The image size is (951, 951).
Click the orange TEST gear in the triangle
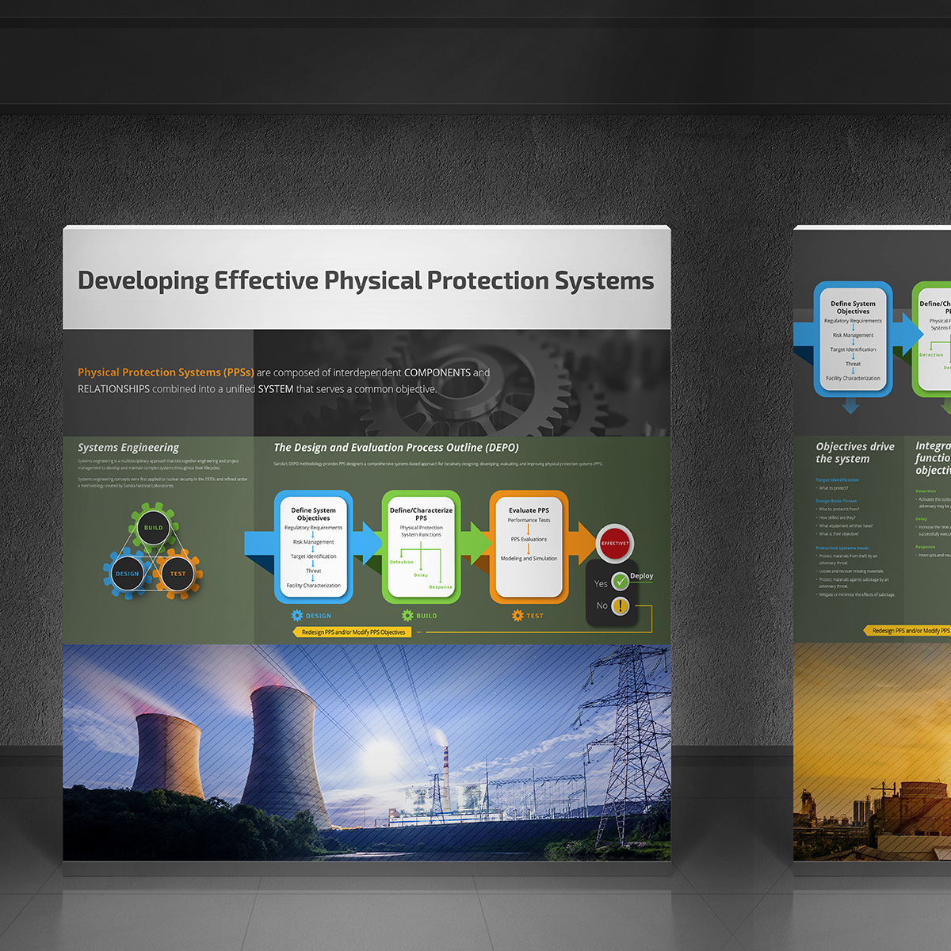[x=178, y=573]
